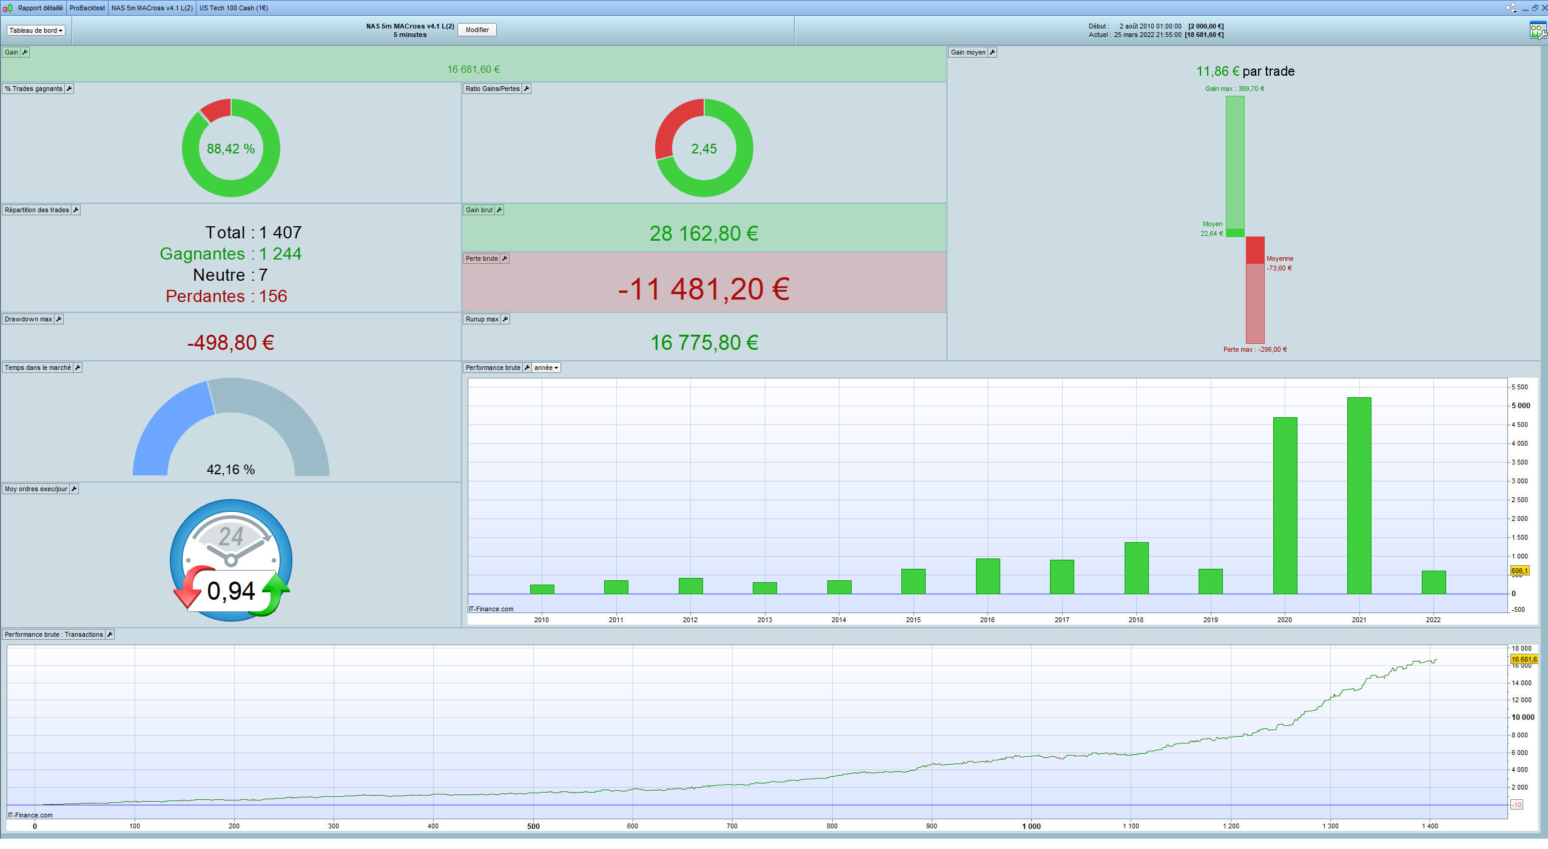
Task: Open the dashboard configuration wrench icon
Action: (x=1538, y=30)
